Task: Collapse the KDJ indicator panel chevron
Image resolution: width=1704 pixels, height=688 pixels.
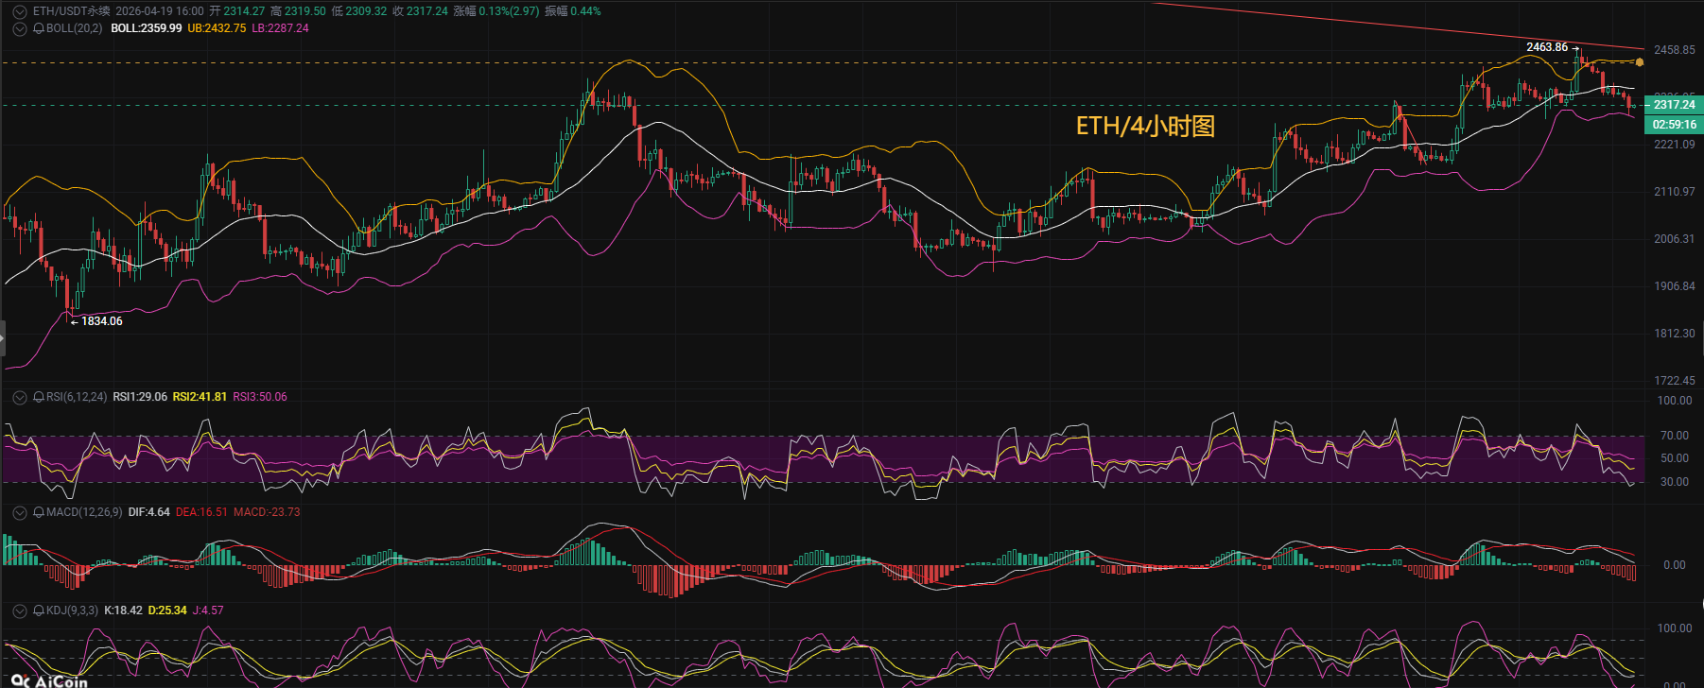Action: [20, 611]
